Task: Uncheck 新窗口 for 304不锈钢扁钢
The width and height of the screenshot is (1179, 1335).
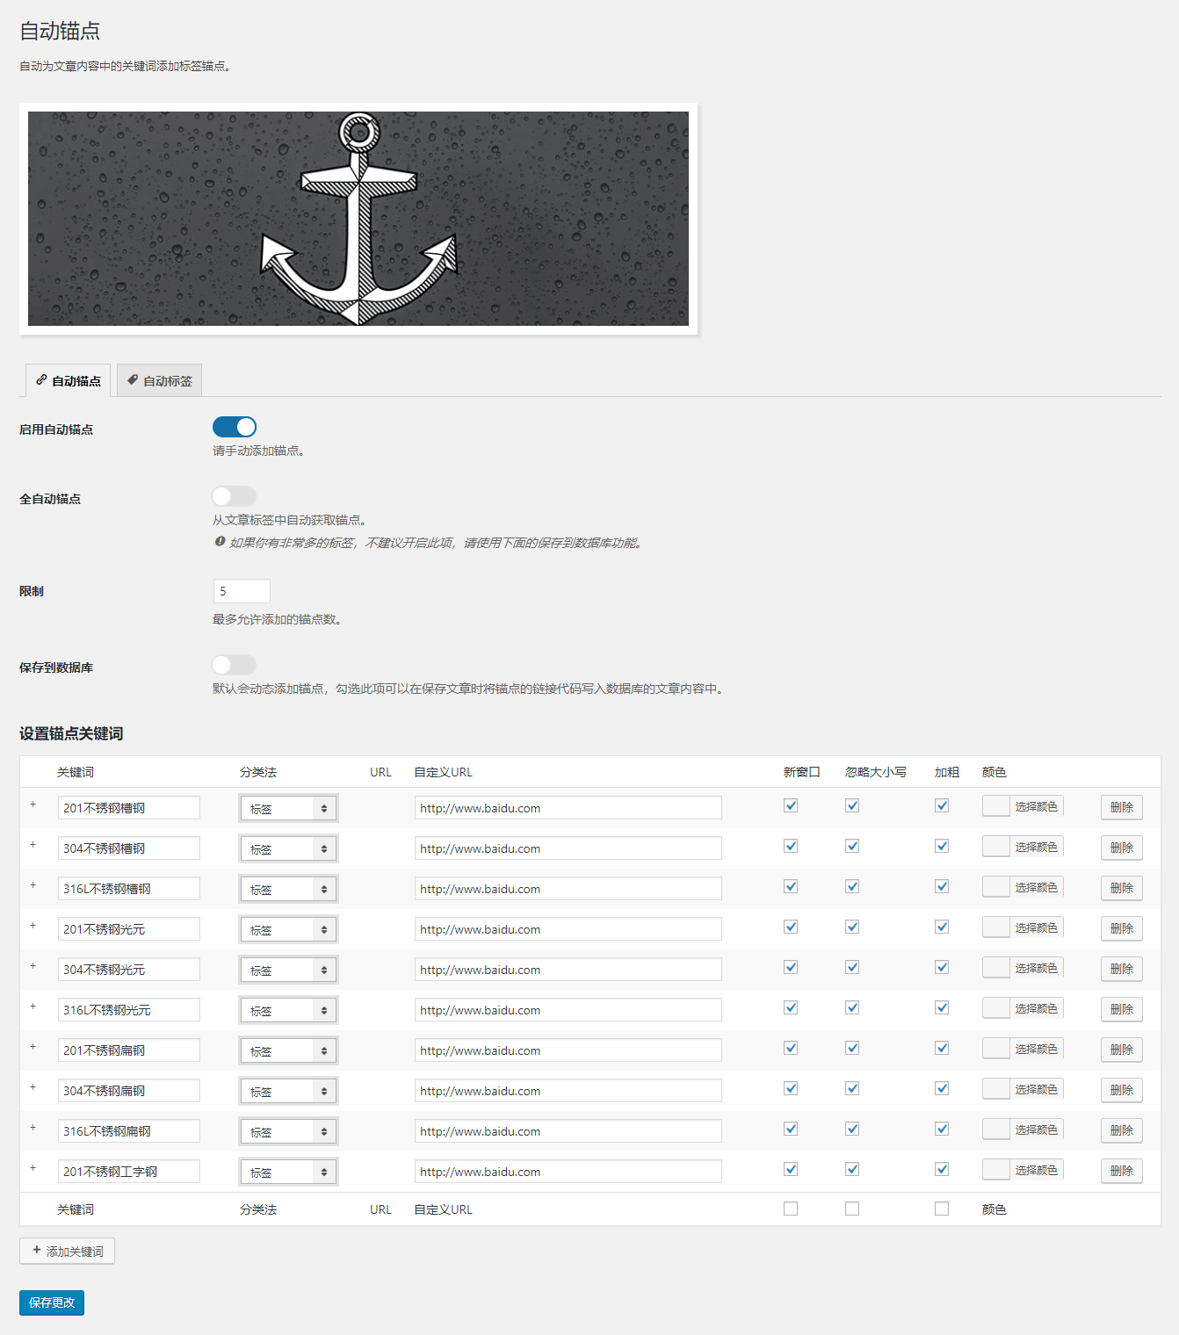Action: [x=791, y=1088]
